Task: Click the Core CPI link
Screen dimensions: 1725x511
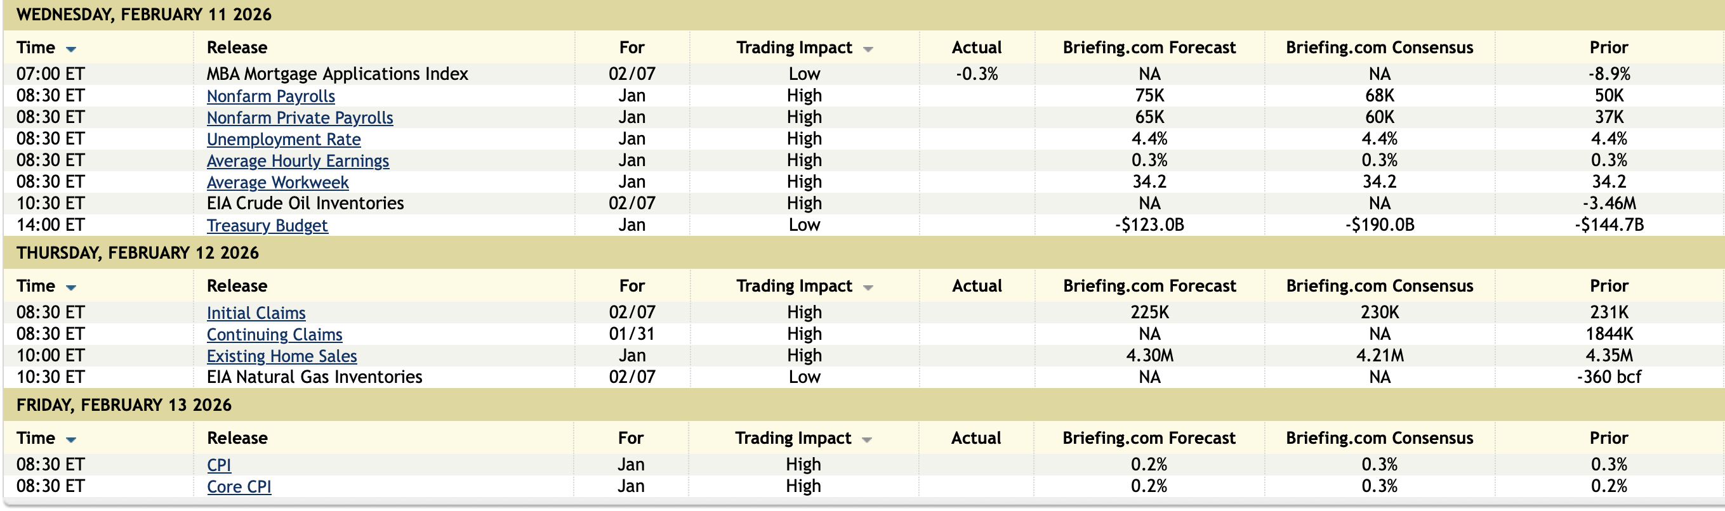Action: point(239,486)
